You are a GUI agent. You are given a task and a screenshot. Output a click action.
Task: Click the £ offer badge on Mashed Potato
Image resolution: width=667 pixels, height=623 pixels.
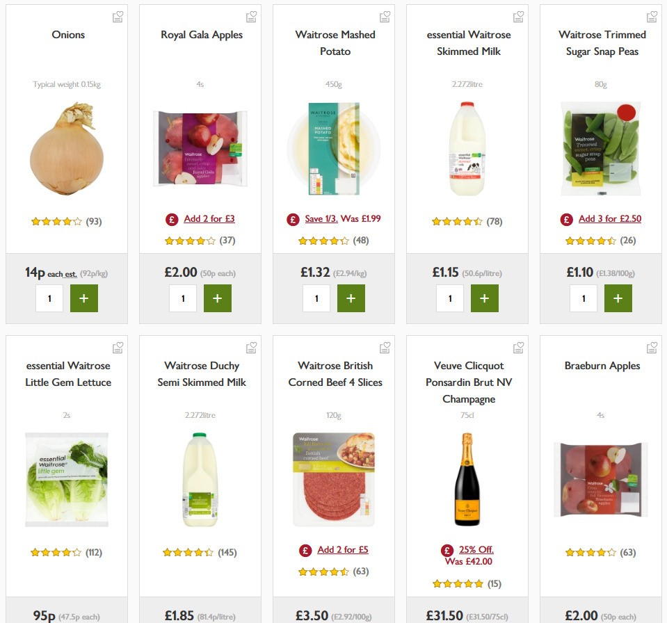[x=292, y=218]
